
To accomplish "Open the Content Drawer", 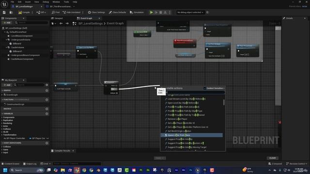I will (11, 164).
